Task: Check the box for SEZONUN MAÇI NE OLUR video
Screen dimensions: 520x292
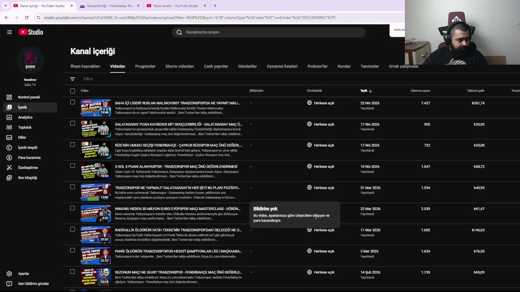Action: coord(72,271)
